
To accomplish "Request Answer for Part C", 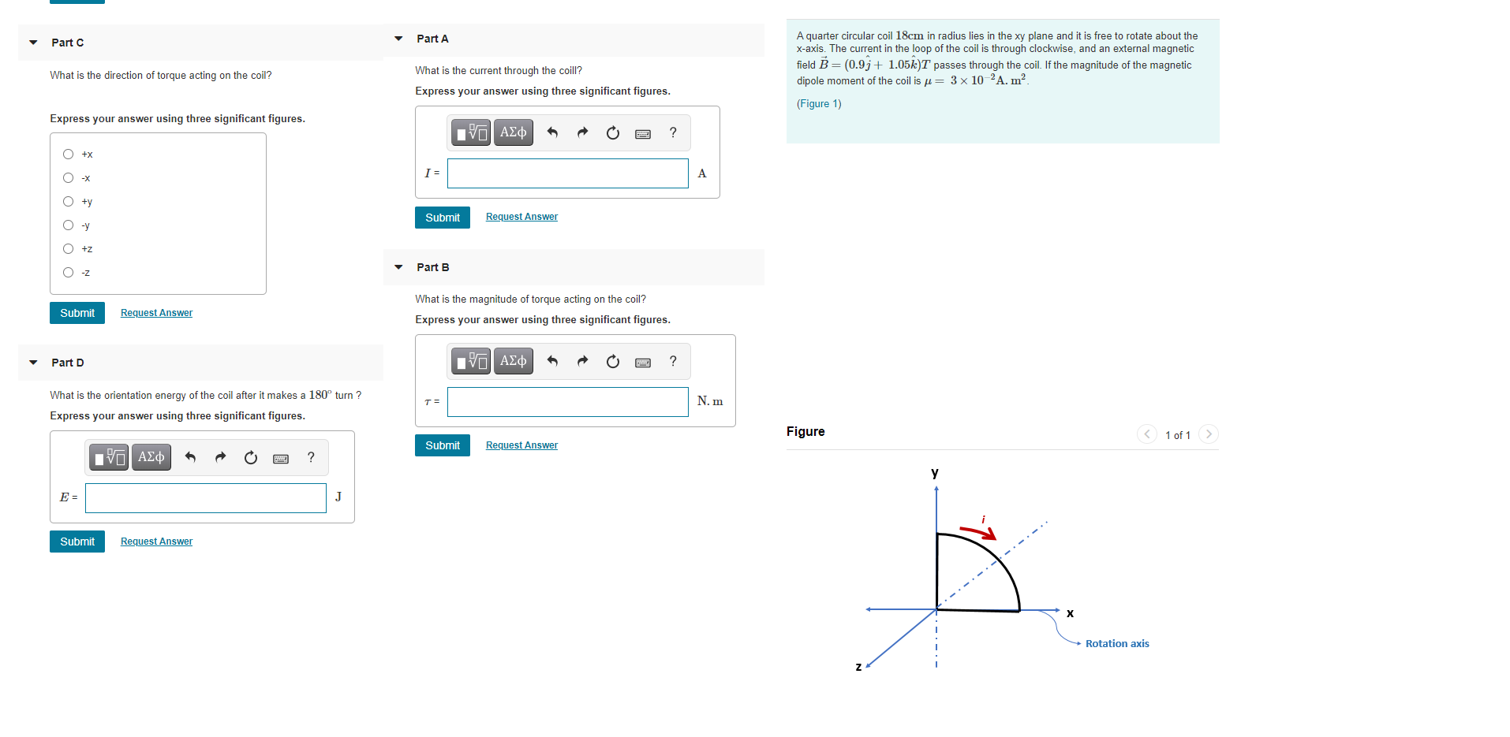I will click(x=156, y=313).
